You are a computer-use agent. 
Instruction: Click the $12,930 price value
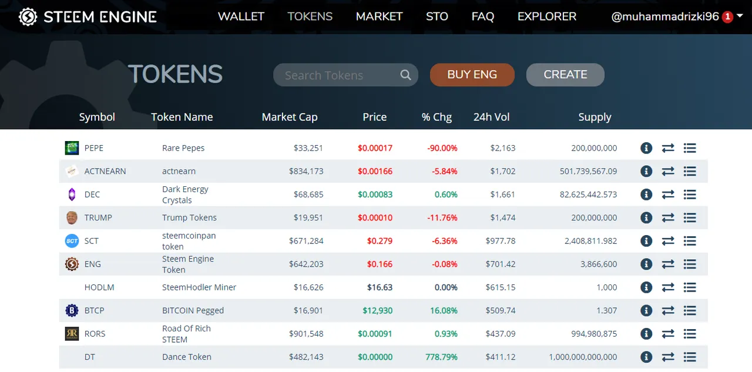pyautogui.click(x=377, y=310)
